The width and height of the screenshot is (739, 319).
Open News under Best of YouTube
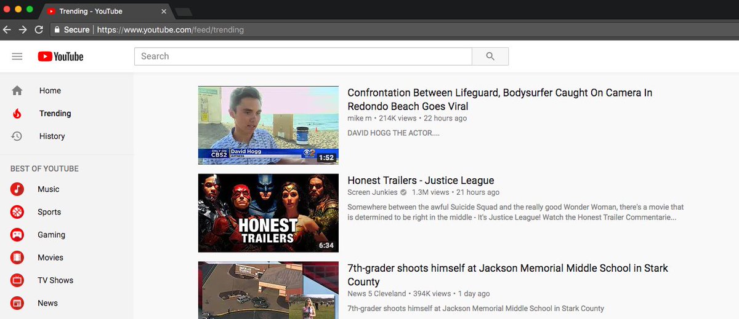click(x=67, y=303)
